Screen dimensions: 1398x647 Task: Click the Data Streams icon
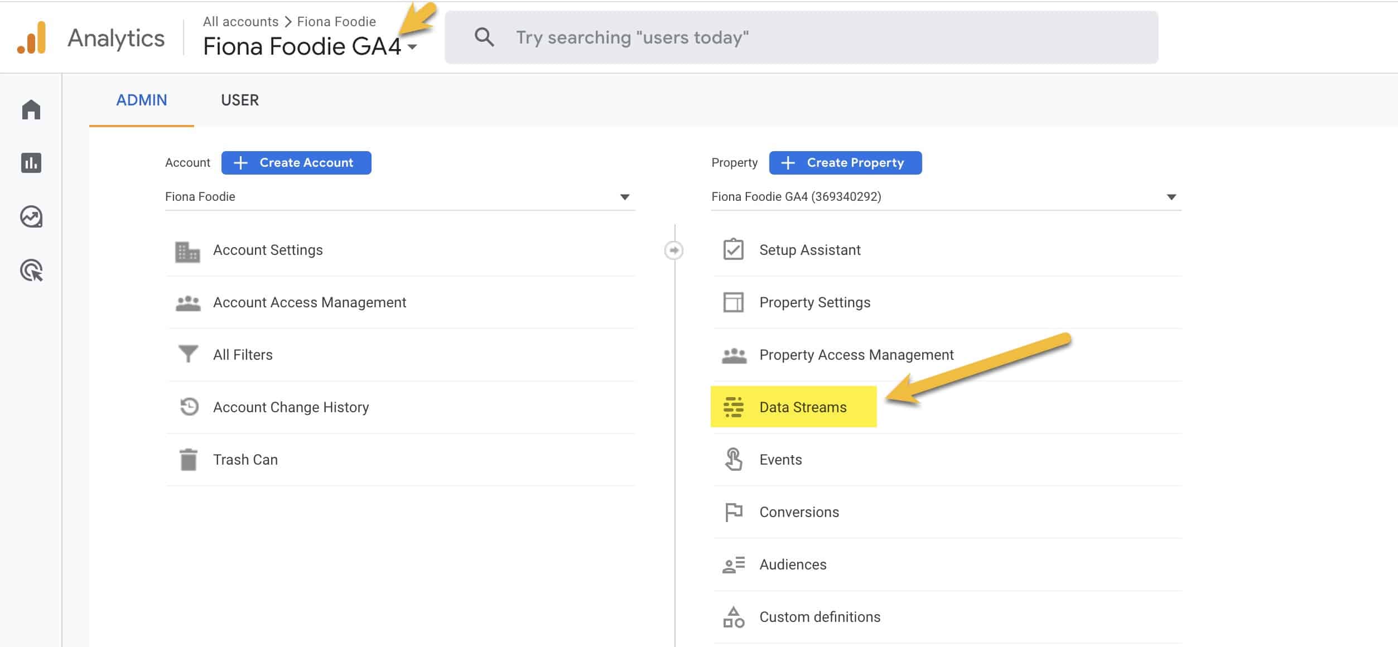[734, 407]
